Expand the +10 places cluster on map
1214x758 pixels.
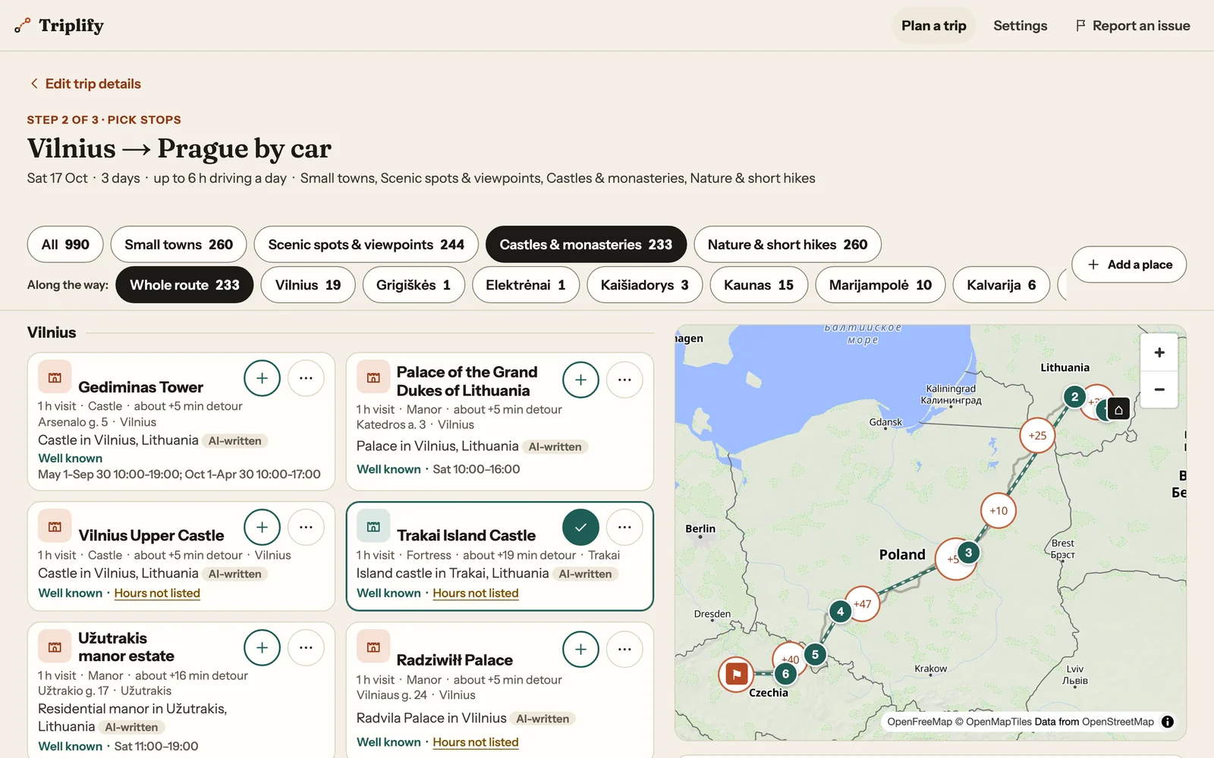(999, 511)
